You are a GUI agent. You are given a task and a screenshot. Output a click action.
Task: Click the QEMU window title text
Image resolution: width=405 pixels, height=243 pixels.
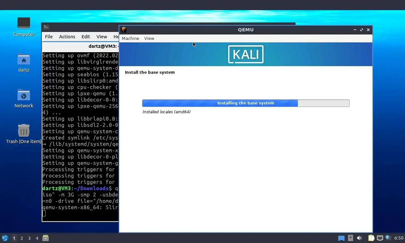[x=246, y=30]
